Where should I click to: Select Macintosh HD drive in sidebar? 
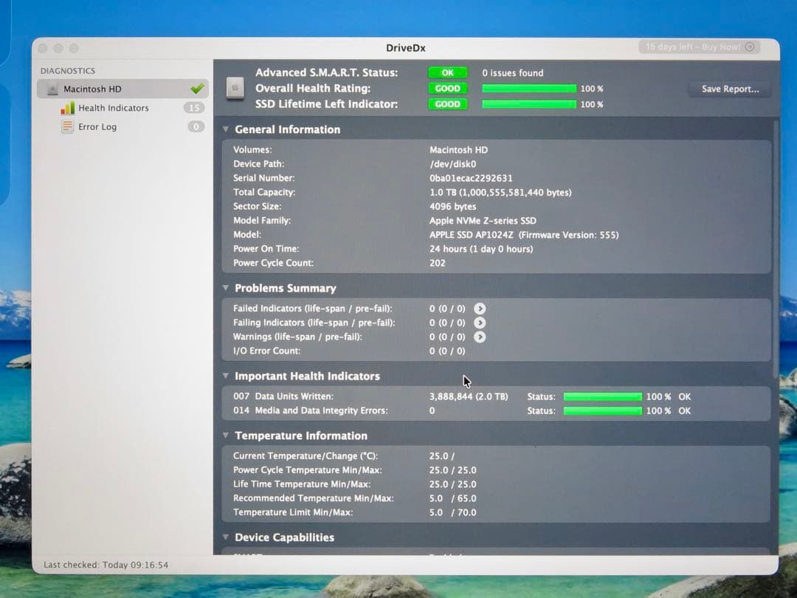coord(123,89)
